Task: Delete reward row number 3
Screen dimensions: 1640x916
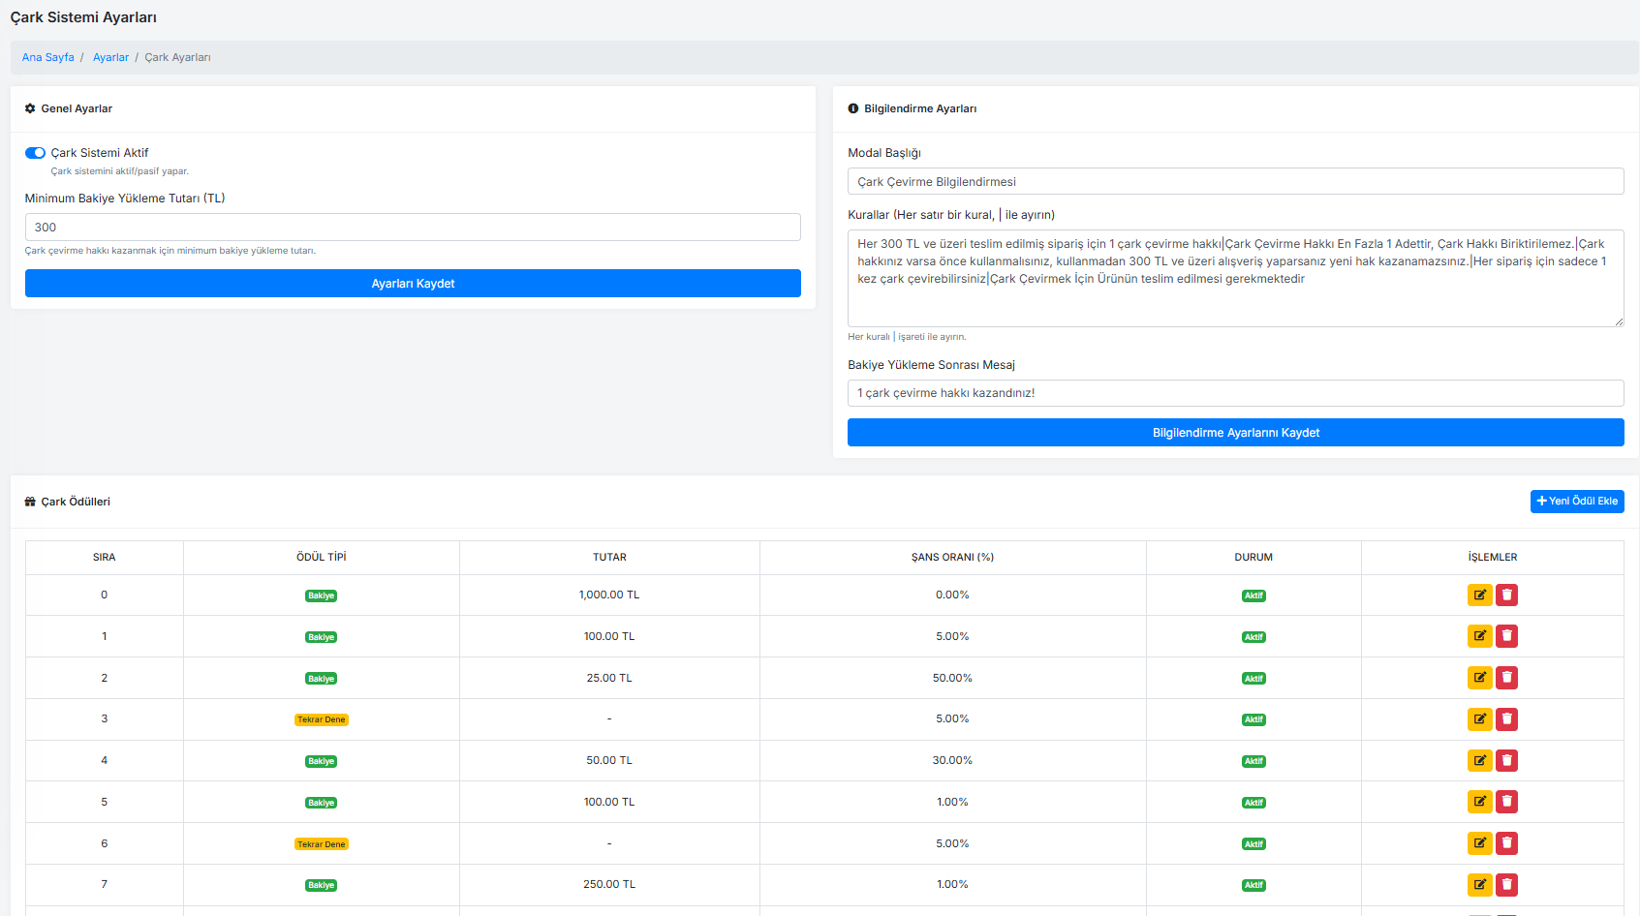Action: pyautogui.click(x=1506, y=718)
